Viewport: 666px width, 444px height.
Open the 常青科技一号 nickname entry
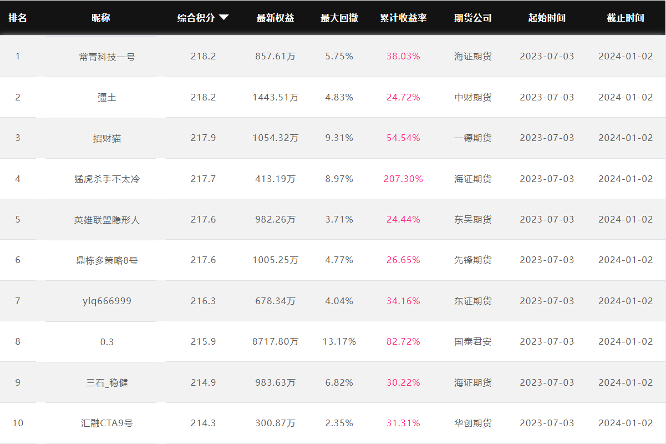click(x=107, y=57)
